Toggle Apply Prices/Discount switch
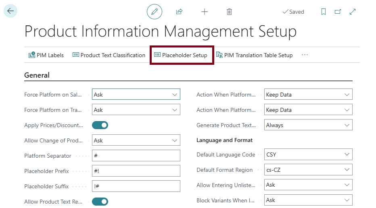The width and height of the screenshot is (376, 208). (x=100, y=125)
